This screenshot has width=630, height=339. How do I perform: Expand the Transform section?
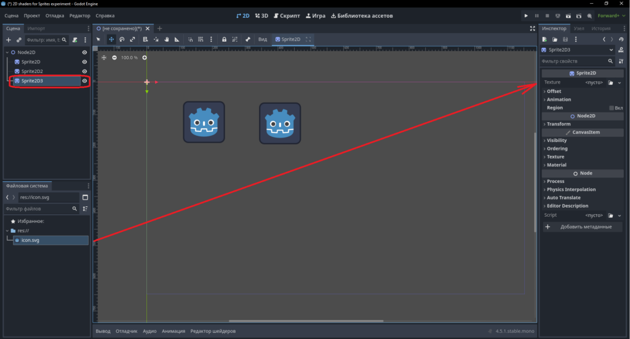click(582, 124)
